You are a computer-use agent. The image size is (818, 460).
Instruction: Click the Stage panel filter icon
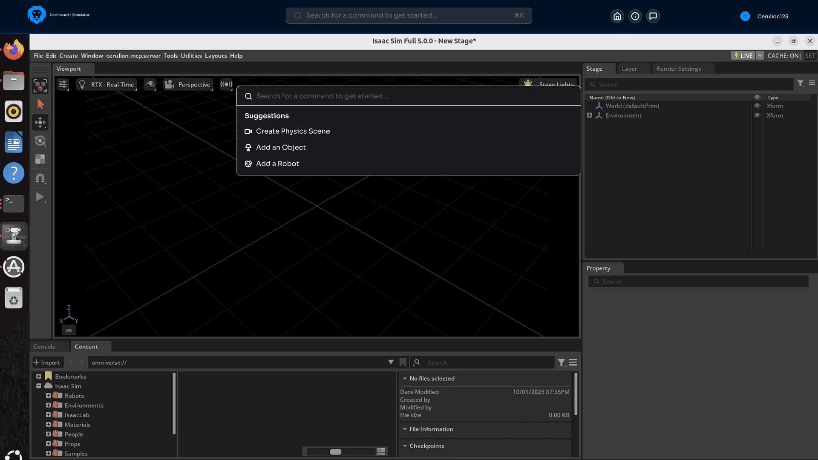pyautogui.click(x=801, y=84)
